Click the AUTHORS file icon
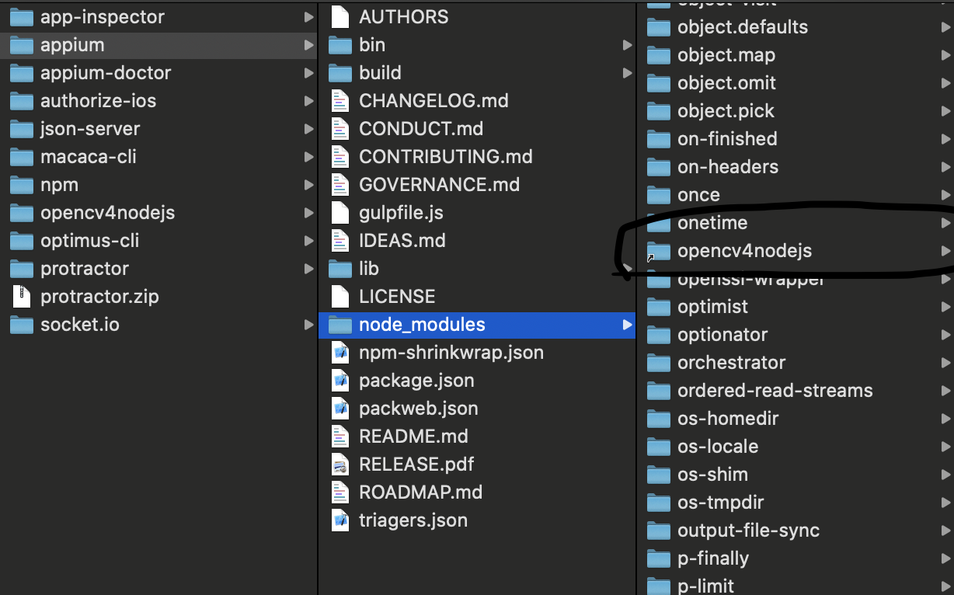This screenshot has height=595, width=954. click(340, 17)
